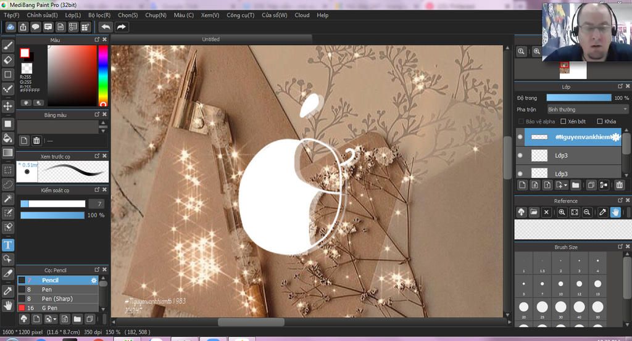Image resolution: width=632 pixels, height=341 pixels.
Task: Open the Lớp(L) menu
Action: point(73,15)
